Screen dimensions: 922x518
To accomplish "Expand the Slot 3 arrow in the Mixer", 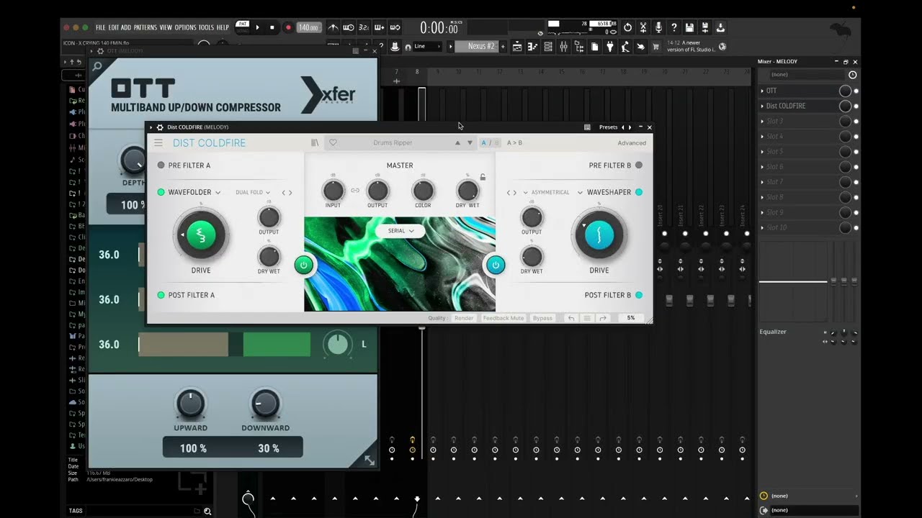I will click(x=763, y=121).
